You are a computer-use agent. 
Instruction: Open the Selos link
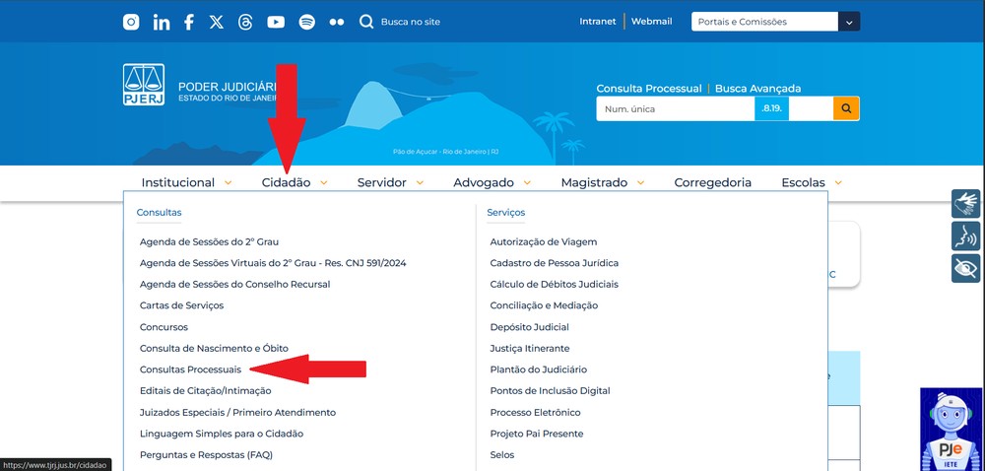(x=502, y=455)
